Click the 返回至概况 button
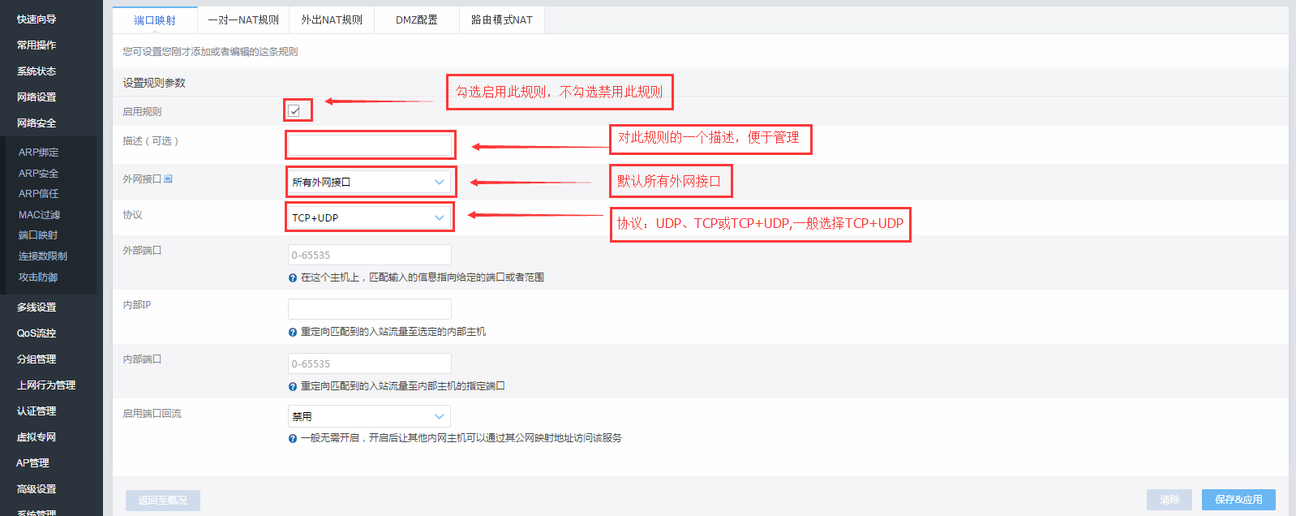1296x516 pixels. (162, 501)
